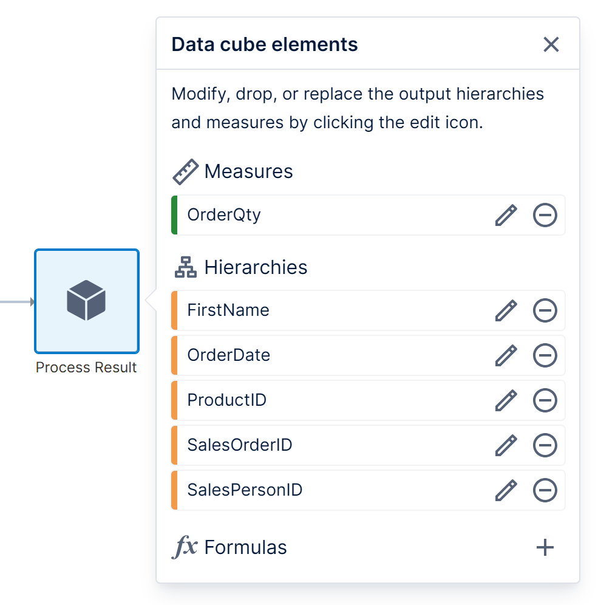
Task: Edit the OrderQty measure
Action: point(506,215)
